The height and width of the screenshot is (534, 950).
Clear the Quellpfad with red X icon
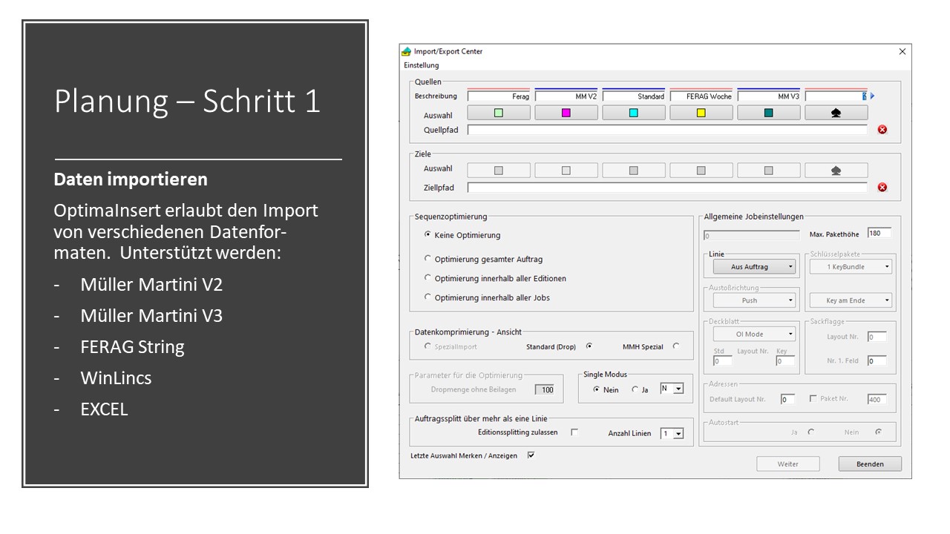882,130
